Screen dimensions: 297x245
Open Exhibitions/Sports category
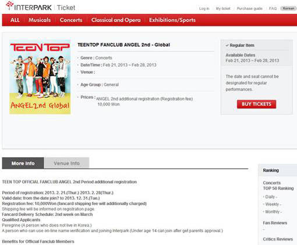[x=172, y=20]
